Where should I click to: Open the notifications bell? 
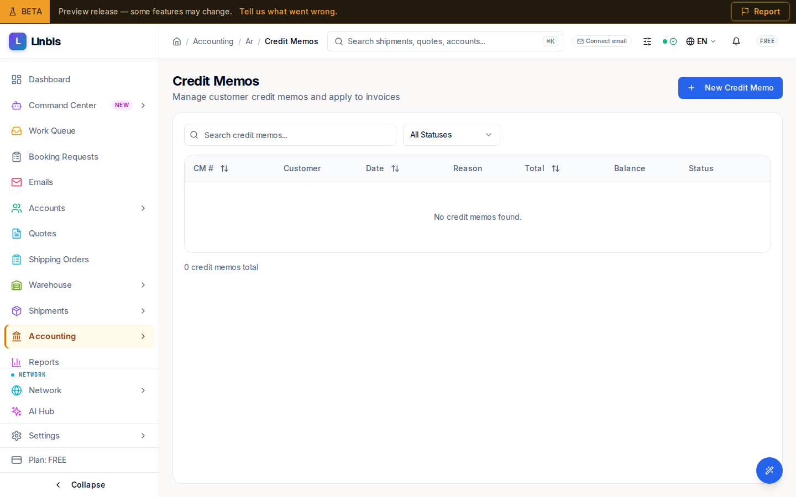point(736,41)
